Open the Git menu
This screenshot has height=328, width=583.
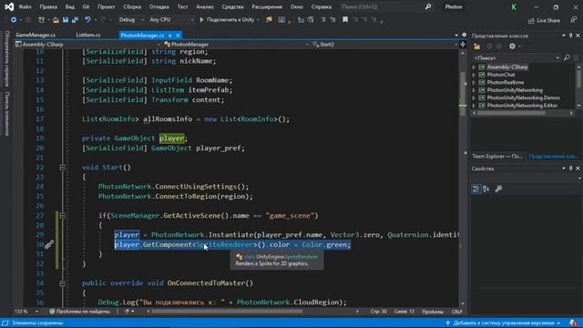pos(86,6)
